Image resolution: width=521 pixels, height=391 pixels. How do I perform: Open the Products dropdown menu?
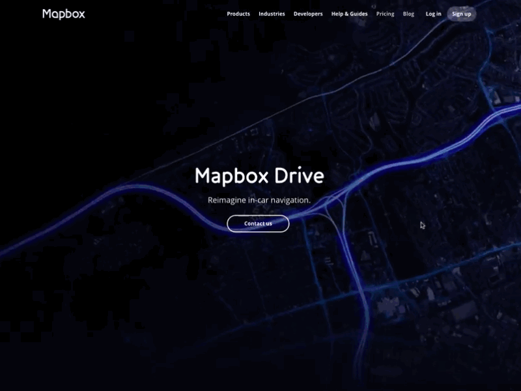[x=238, y=13]
